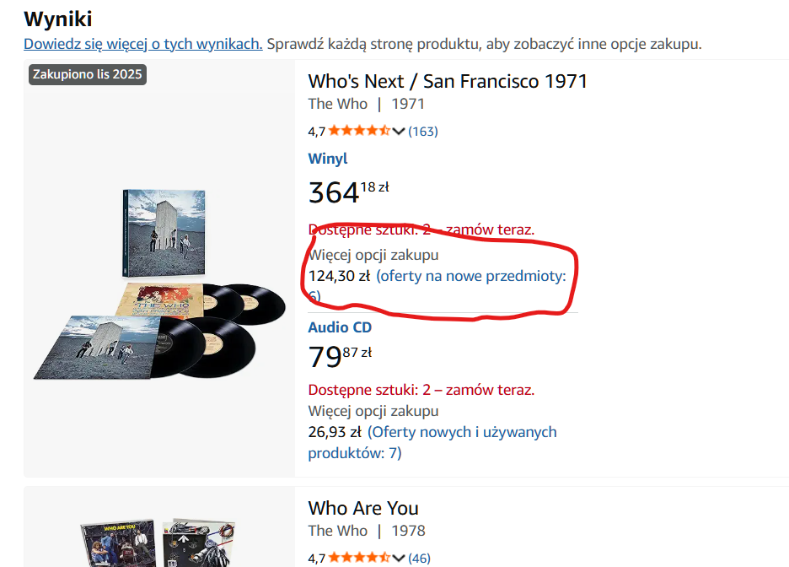Open the (163) reviews count link
Screen dimensions: 789x567
coord(423,131)
